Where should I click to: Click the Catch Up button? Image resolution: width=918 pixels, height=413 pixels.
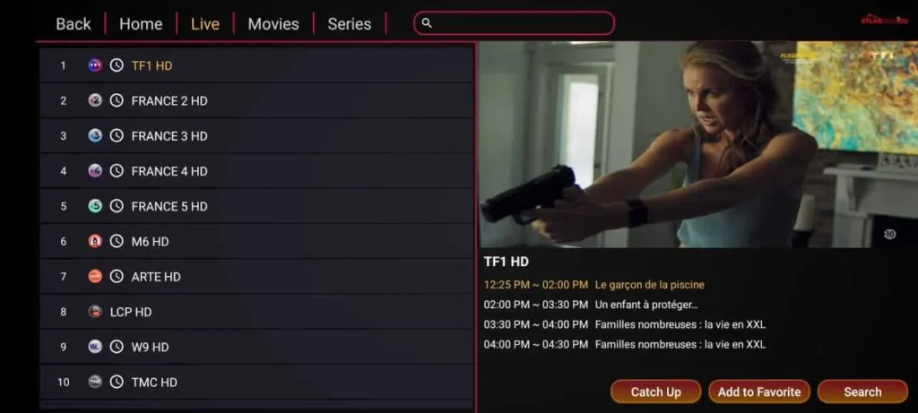tap(655, 391)
